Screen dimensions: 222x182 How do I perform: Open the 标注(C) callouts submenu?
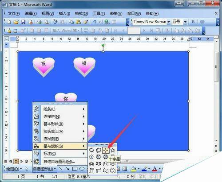60,154
